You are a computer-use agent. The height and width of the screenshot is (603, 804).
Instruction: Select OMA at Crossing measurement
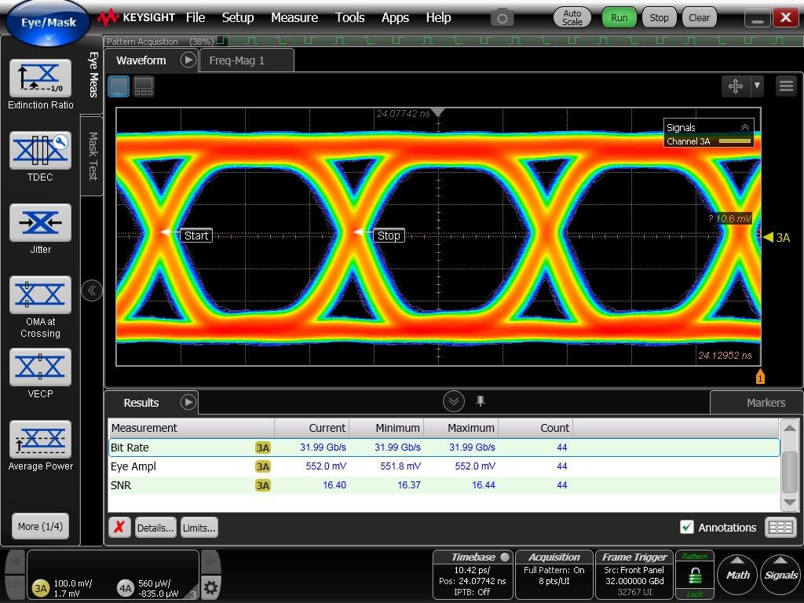[x=40, y=295]
